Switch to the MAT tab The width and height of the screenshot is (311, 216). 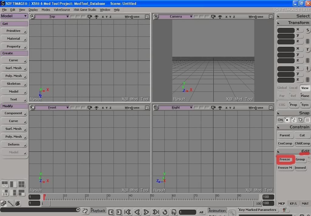click(305, 204)
